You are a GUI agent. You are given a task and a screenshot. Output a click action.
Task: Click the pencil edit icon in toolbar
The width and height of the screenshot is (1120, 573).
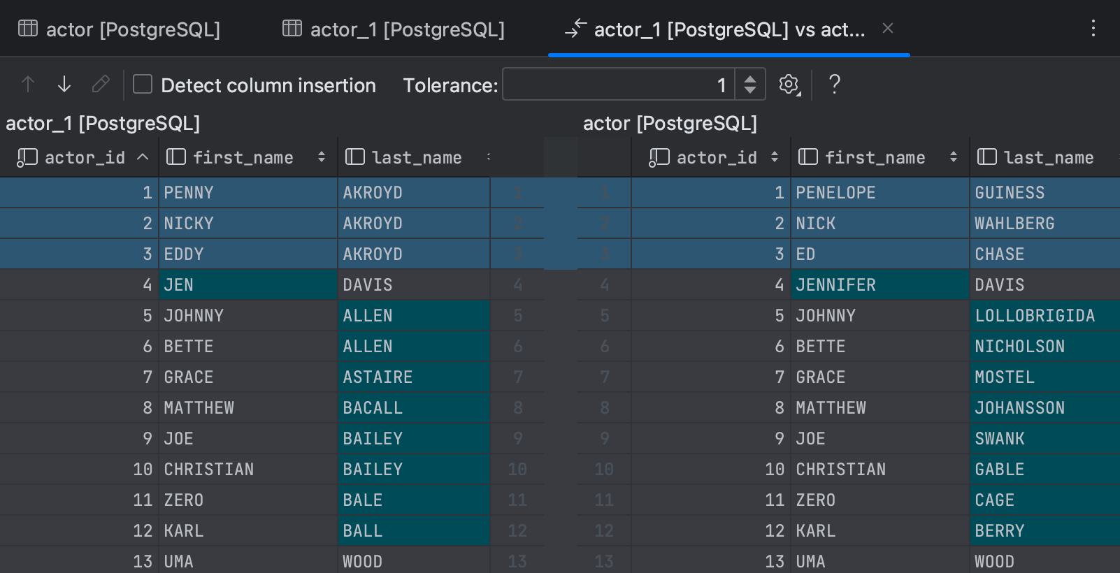point(101,85)
